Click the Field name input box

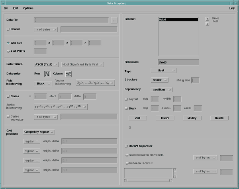coord(178,62)
